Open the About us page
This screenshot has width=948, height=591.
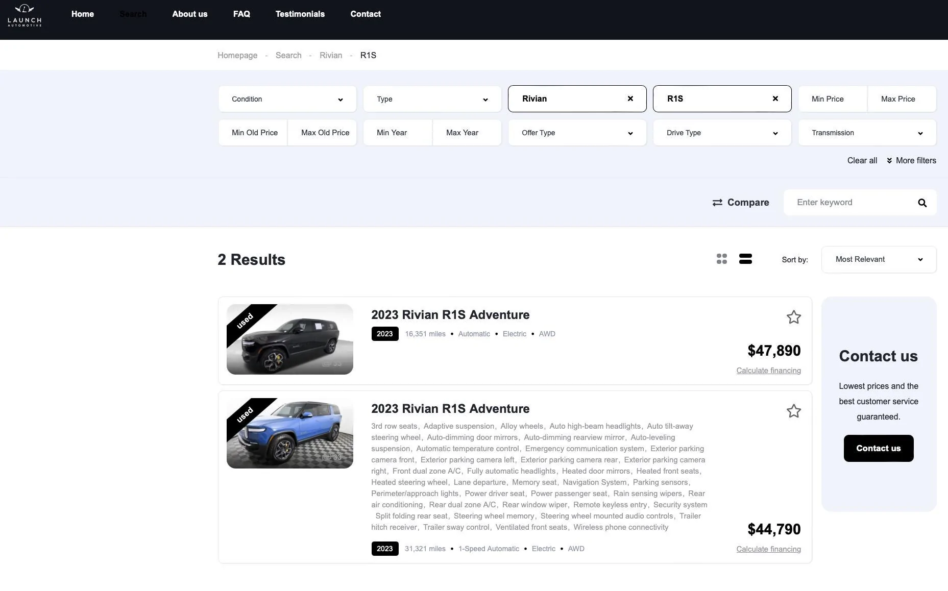(190, 14)
